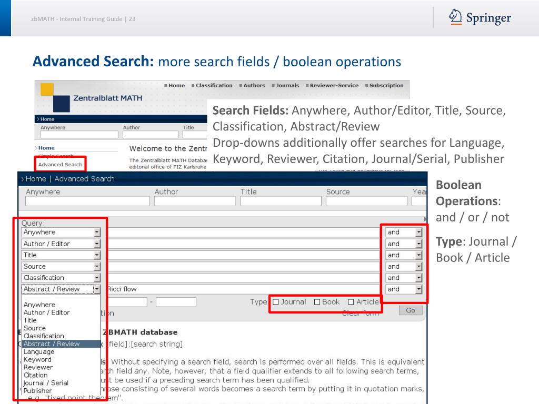This screenshot has height=404, width=539.
Task: Check the Journal type checkbox
Action: pyautogui.click(x=276, y=302)
